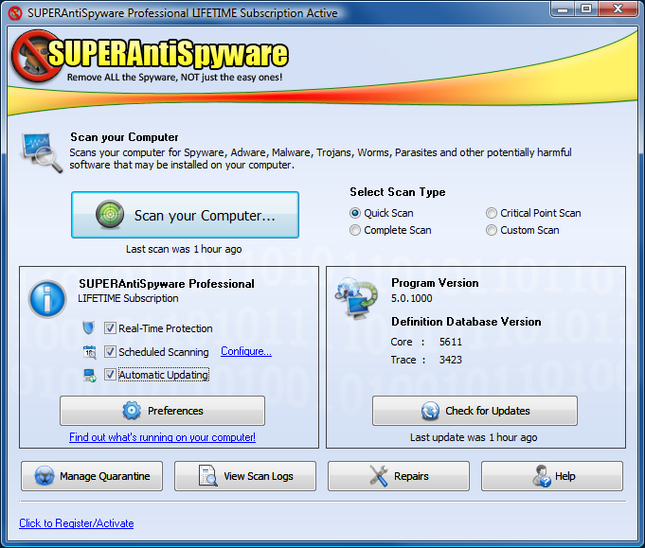Image resolution: width=645 pixels, height=548 pixels.
Task: Click tagline 'Remove ALL the Spyware' text
Action: click(174, 78)
